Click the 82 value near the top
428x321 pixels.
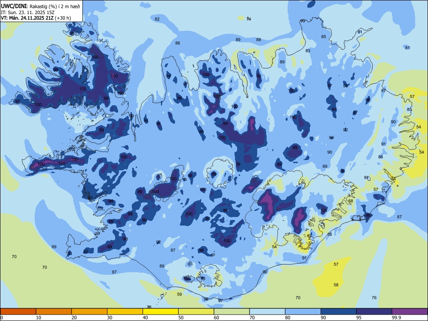coord(157,19)
